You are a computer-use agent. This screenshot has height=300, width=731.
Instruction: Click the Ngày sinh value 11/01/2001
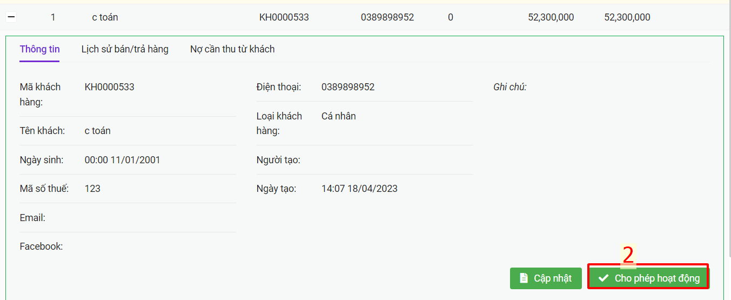pyautogui.click(x=123, y=160)
